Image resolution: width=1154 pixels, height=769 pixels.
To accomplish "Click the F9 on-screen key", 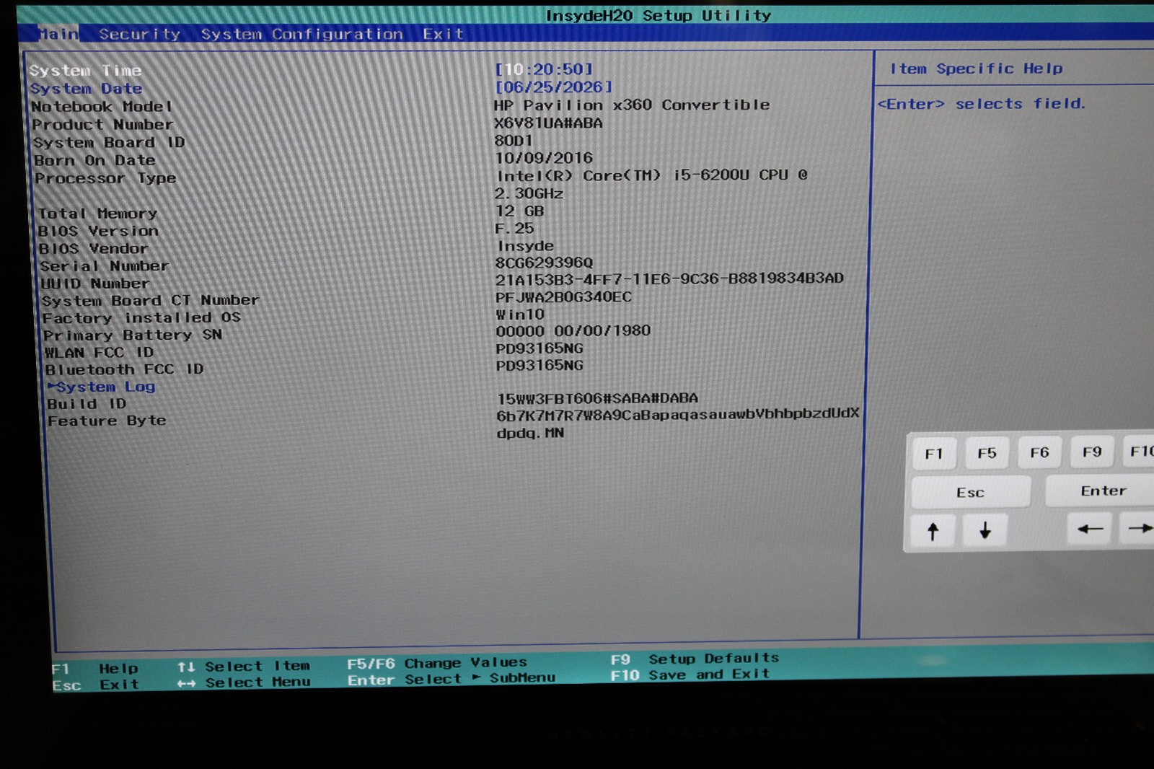I will pos(1092,452).
